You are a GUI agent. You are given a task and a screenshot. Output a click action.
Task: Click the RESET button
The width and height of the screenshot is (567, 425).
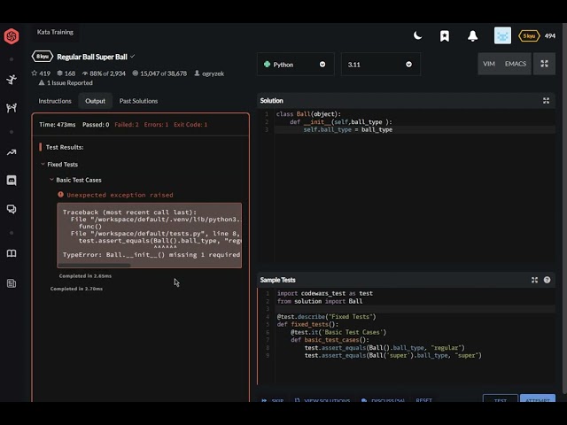423,400
